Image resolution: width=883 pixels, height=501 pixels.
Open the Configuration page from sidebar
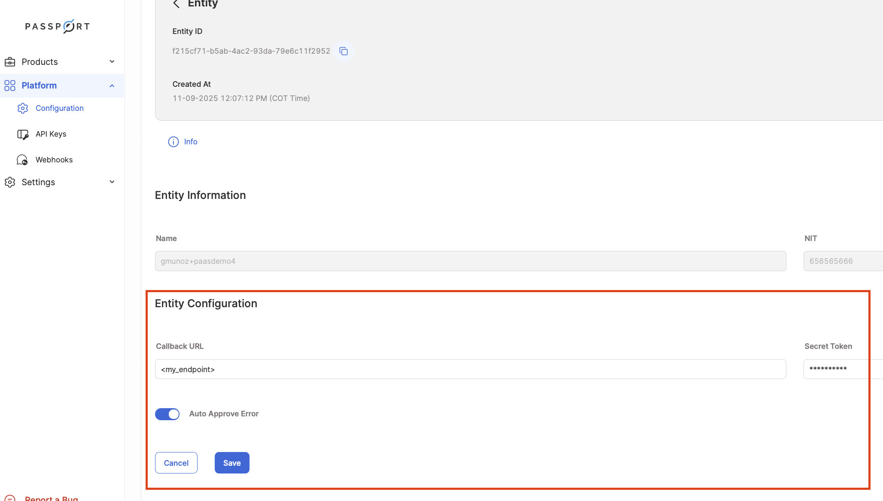point(60,108)
